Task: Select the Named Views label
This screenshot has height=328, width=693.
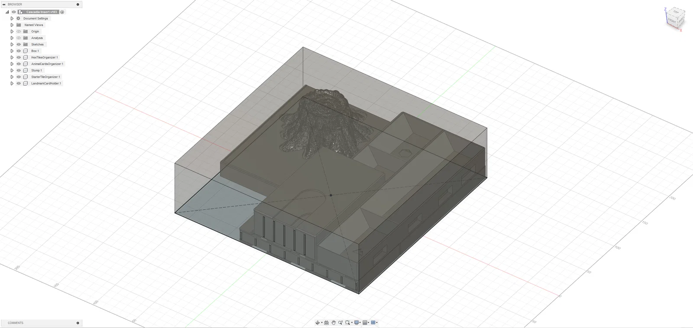Action: 34,25
